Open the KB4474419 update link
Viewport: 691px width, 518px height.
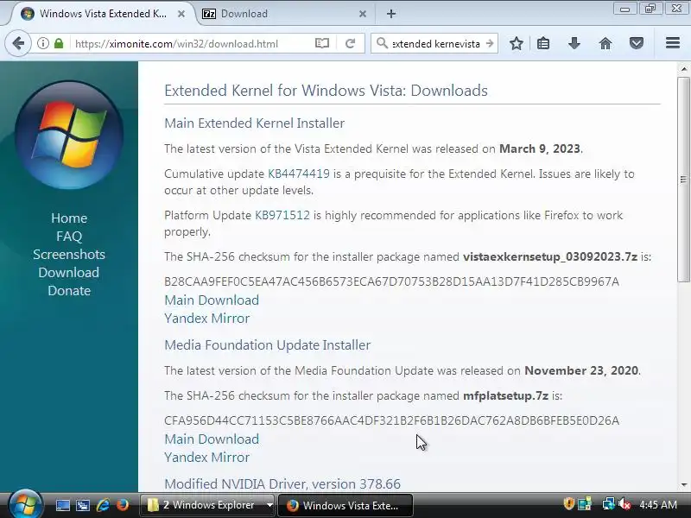tap(299, 174)
